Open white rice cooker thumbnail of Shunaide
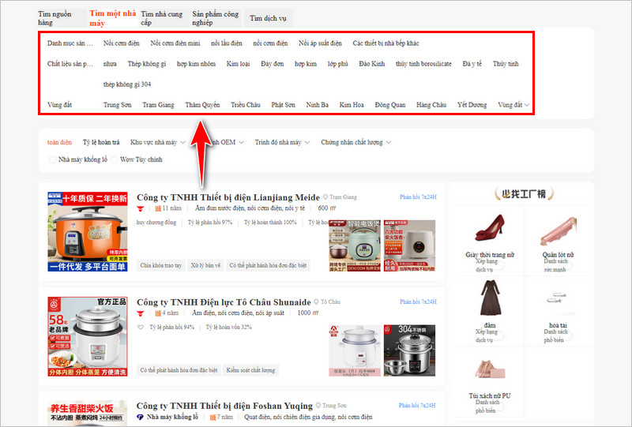This screenshot has width=632, height=427. pyautogui.click(x=88, y=336)
